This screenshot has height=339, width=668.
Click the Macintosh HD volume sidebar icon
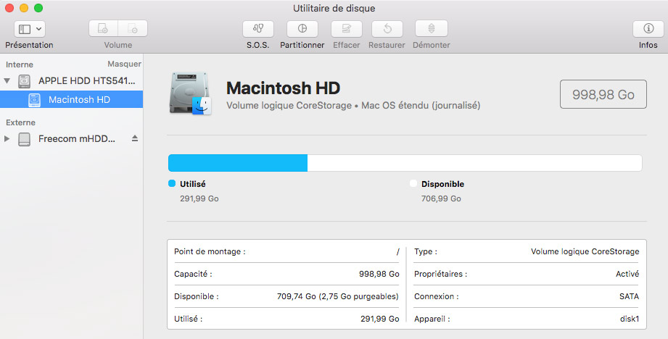click(x=34, y=100)
